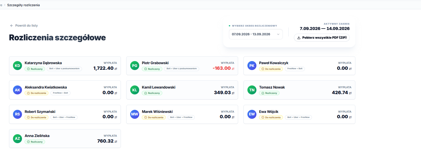Open the PK avatar of Paweł Kowalczyk
421x151 pixels.
(252, 66)
